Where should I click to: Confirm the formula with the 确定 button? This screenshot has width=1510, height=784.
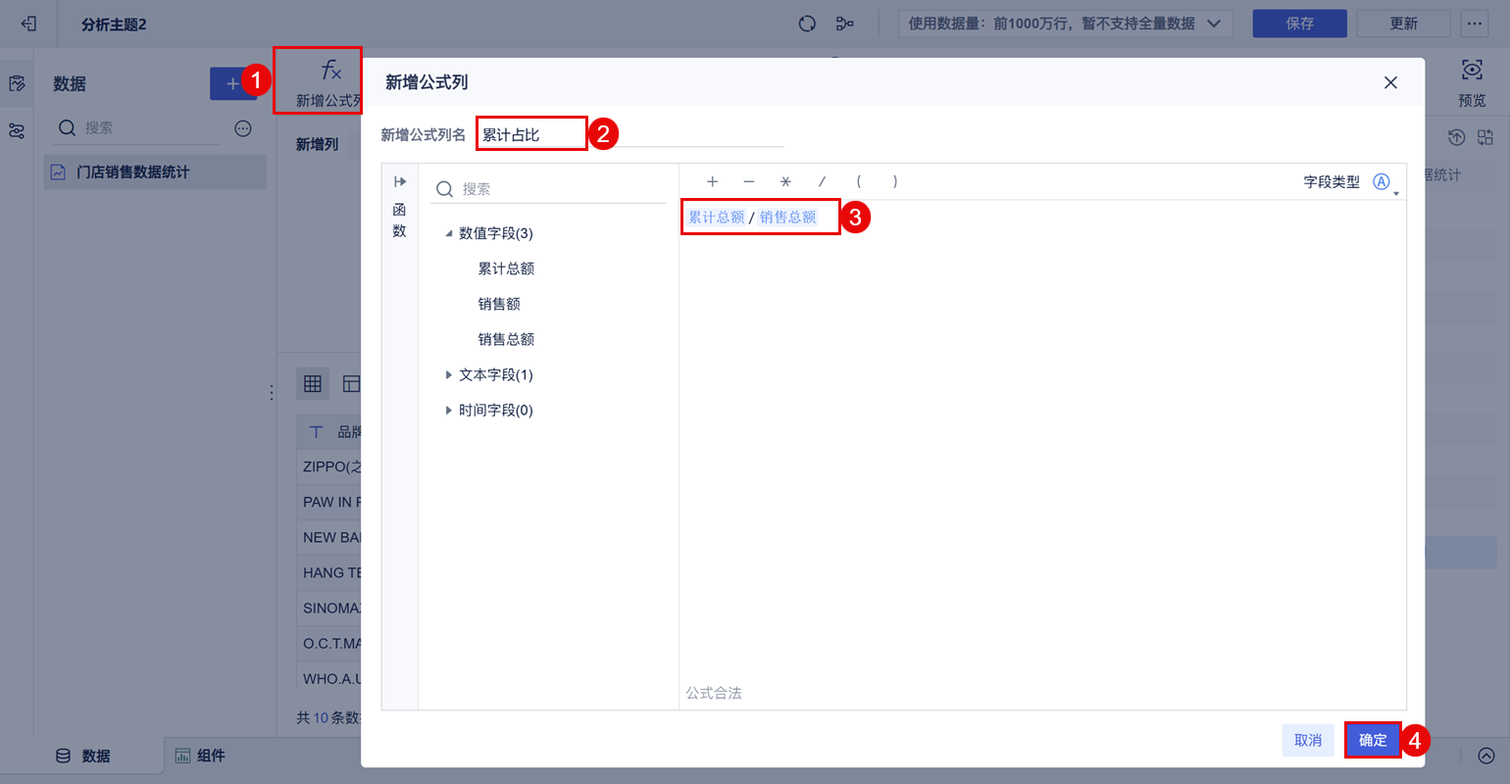pyautogui.click(x=1373, y=741)
